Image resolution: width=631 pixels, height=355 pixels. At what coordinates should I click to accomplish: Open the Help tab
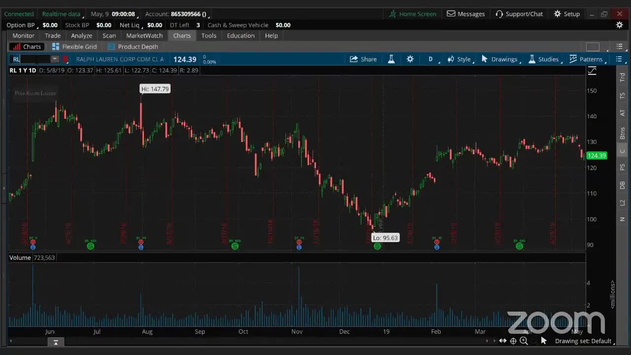[x=272, y=35]
